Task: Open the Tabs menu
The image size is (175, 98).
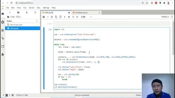Action: [38, 8]
